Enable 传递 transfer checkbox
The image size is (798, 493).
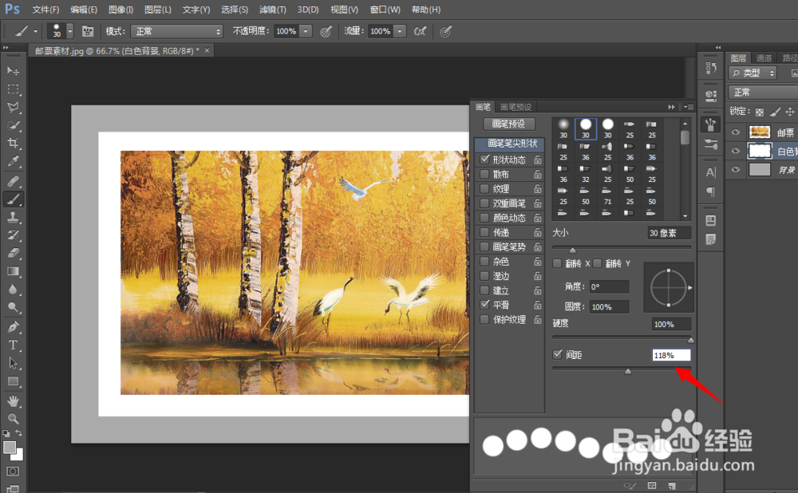pos(484,232)
